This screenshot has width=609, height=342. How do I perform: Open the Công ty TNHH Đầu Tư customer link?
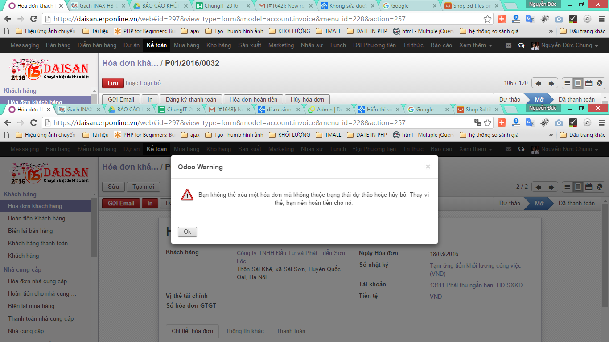pyautogui.click(x=291, y=257)
